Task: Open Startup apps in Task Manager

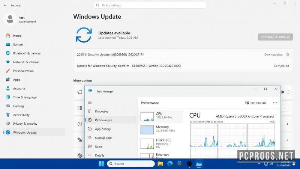Action: pos(111,138)
